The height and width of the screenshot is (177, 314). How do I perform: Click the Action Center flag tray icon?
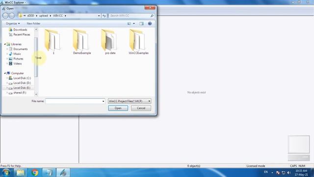pyautogui.click(x=278, y=173)
